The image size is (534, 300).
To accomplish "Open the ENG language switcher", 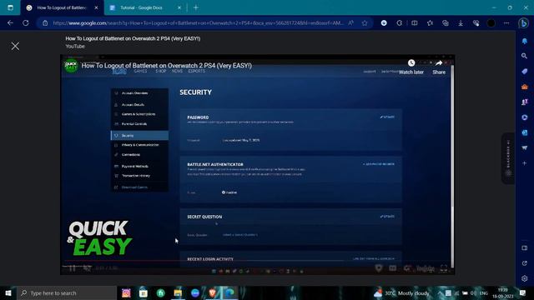I will tap(484, 292).
